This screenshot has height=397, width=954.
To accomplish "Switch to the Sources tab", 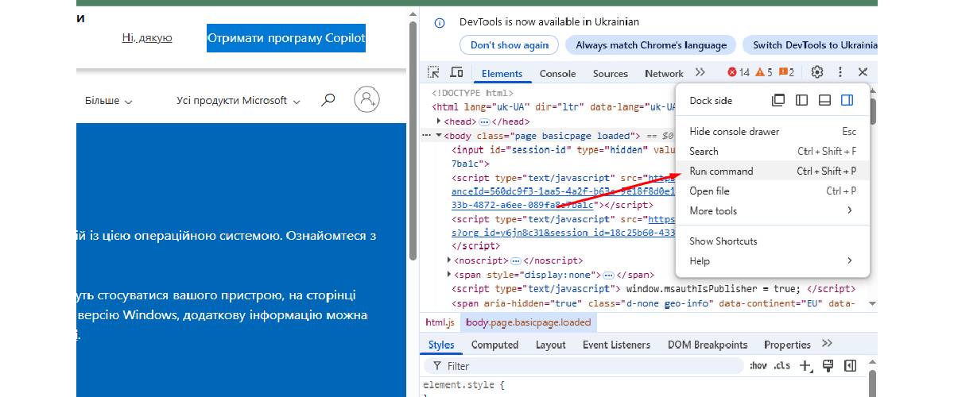I will point(611,73).
